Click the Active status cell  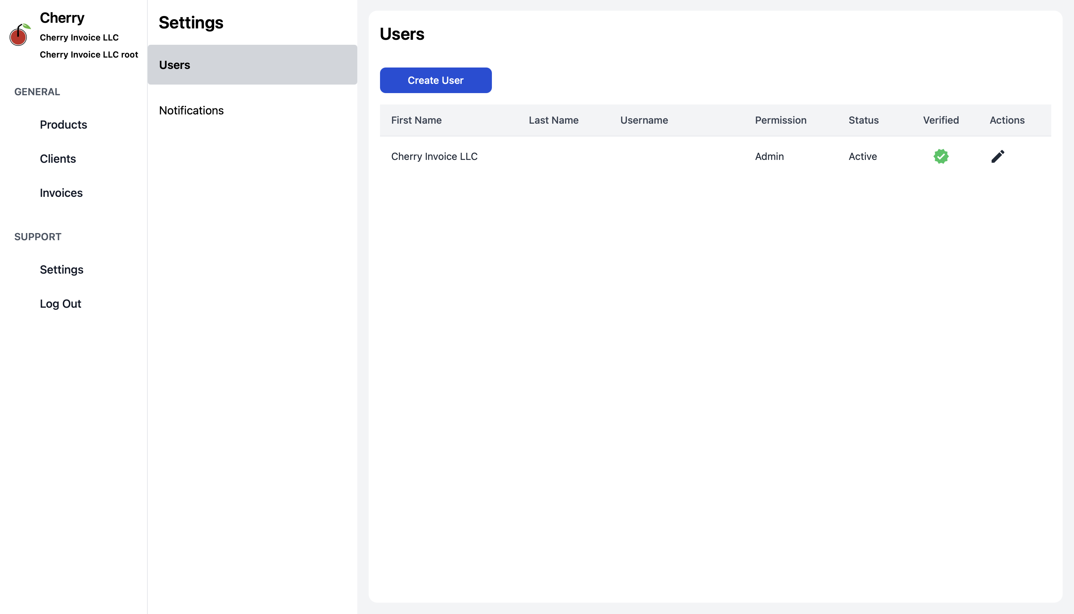(x=862, y=156)
